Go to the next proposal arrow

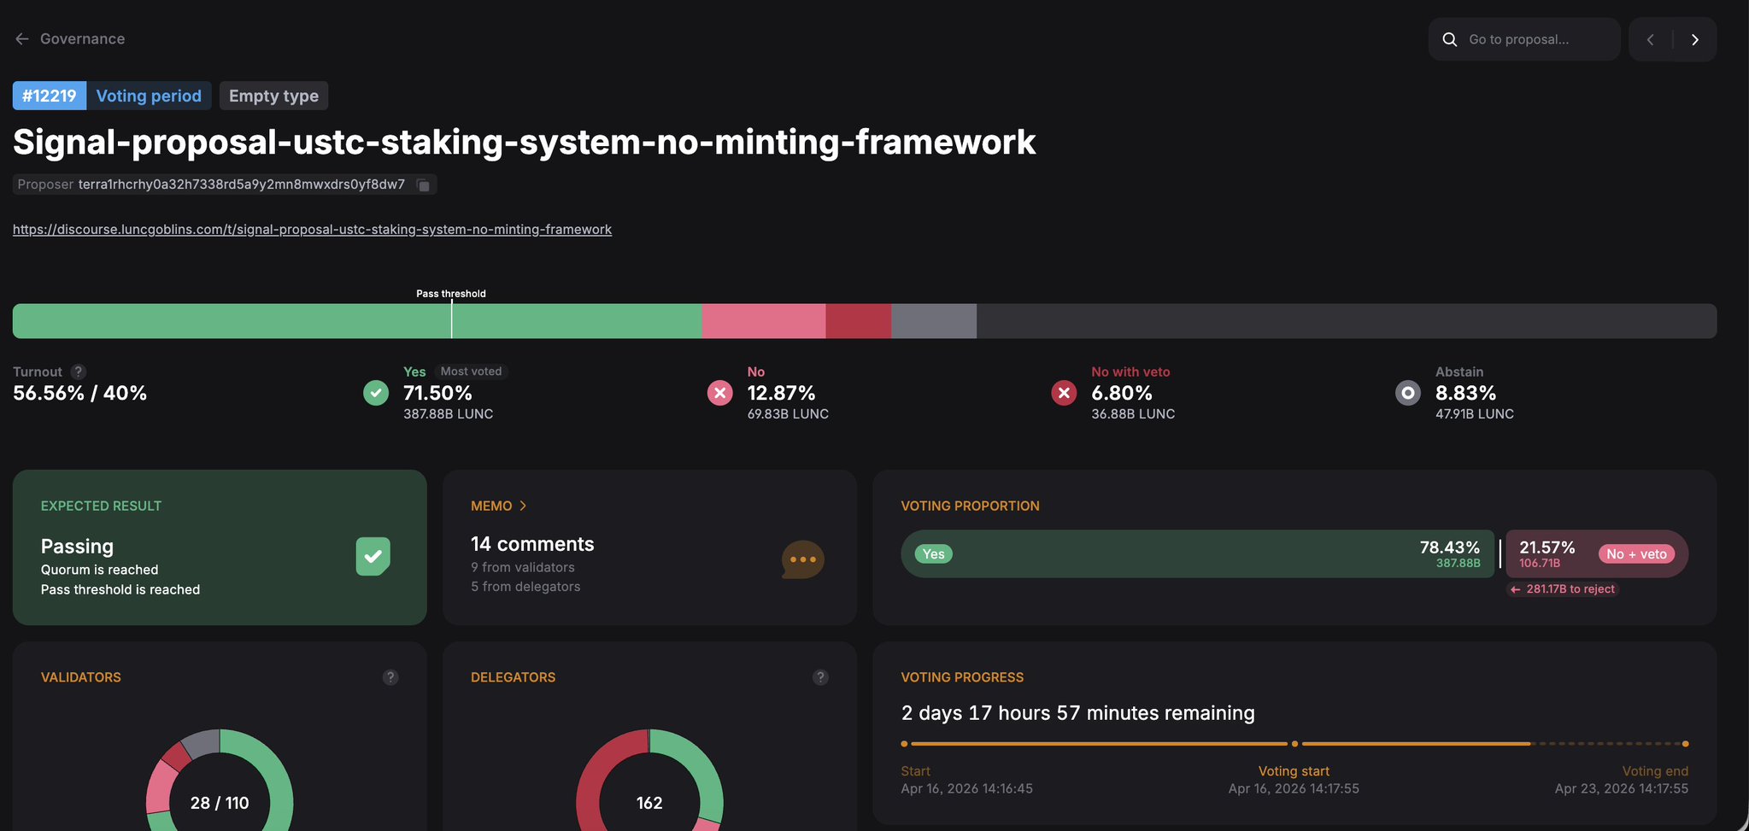(1695, 39)
